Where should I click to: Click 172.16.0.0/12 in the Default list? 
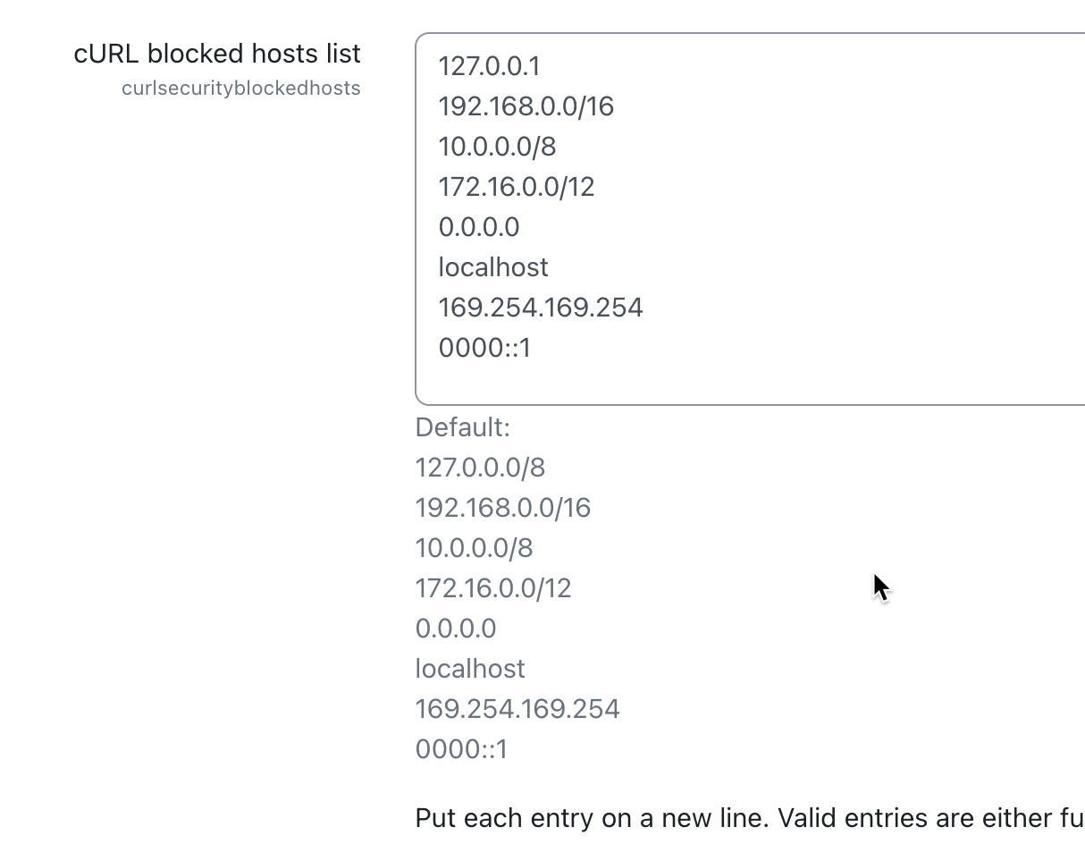(493, 588)
